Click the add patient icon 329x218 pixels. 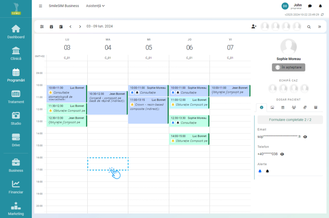[x=254, y=27]
